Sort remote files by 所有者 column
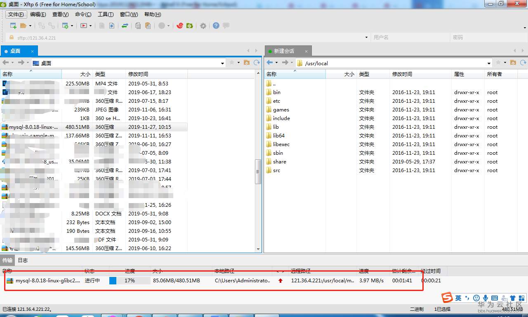Screen dimensions: 528x317 pos(501,74)
